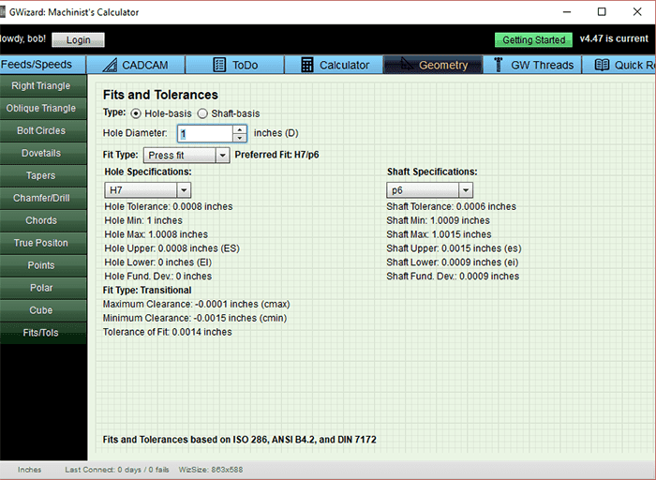Click 'Shaft Fund. Dev.: 0.0009 inches' value

tap(453, 277)
